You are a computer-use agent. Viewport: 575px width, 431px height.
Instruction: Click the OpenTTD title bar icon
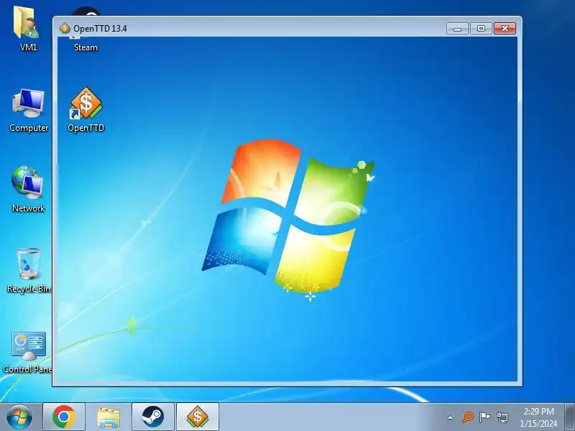click(65, 28)
